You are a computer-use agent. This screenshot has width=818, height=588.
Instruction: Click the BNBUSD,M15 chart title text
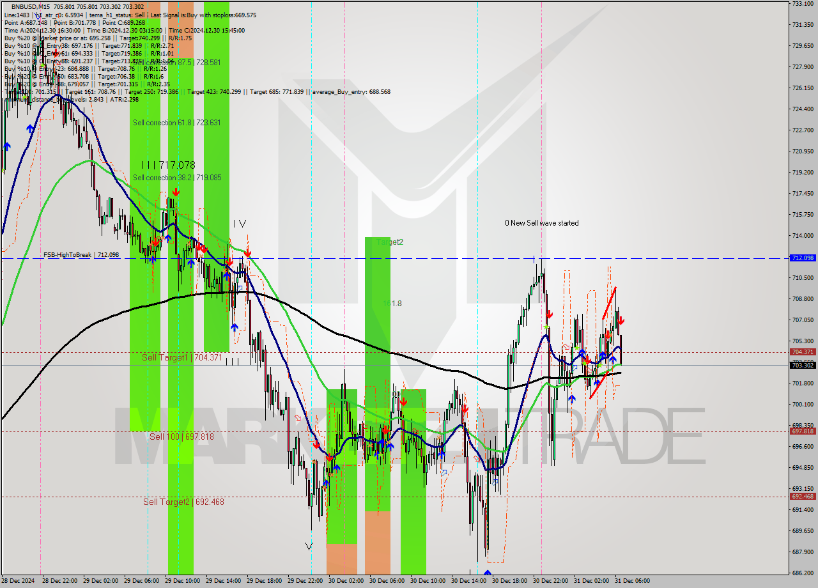pyautogui.click(x=31, y=6)
